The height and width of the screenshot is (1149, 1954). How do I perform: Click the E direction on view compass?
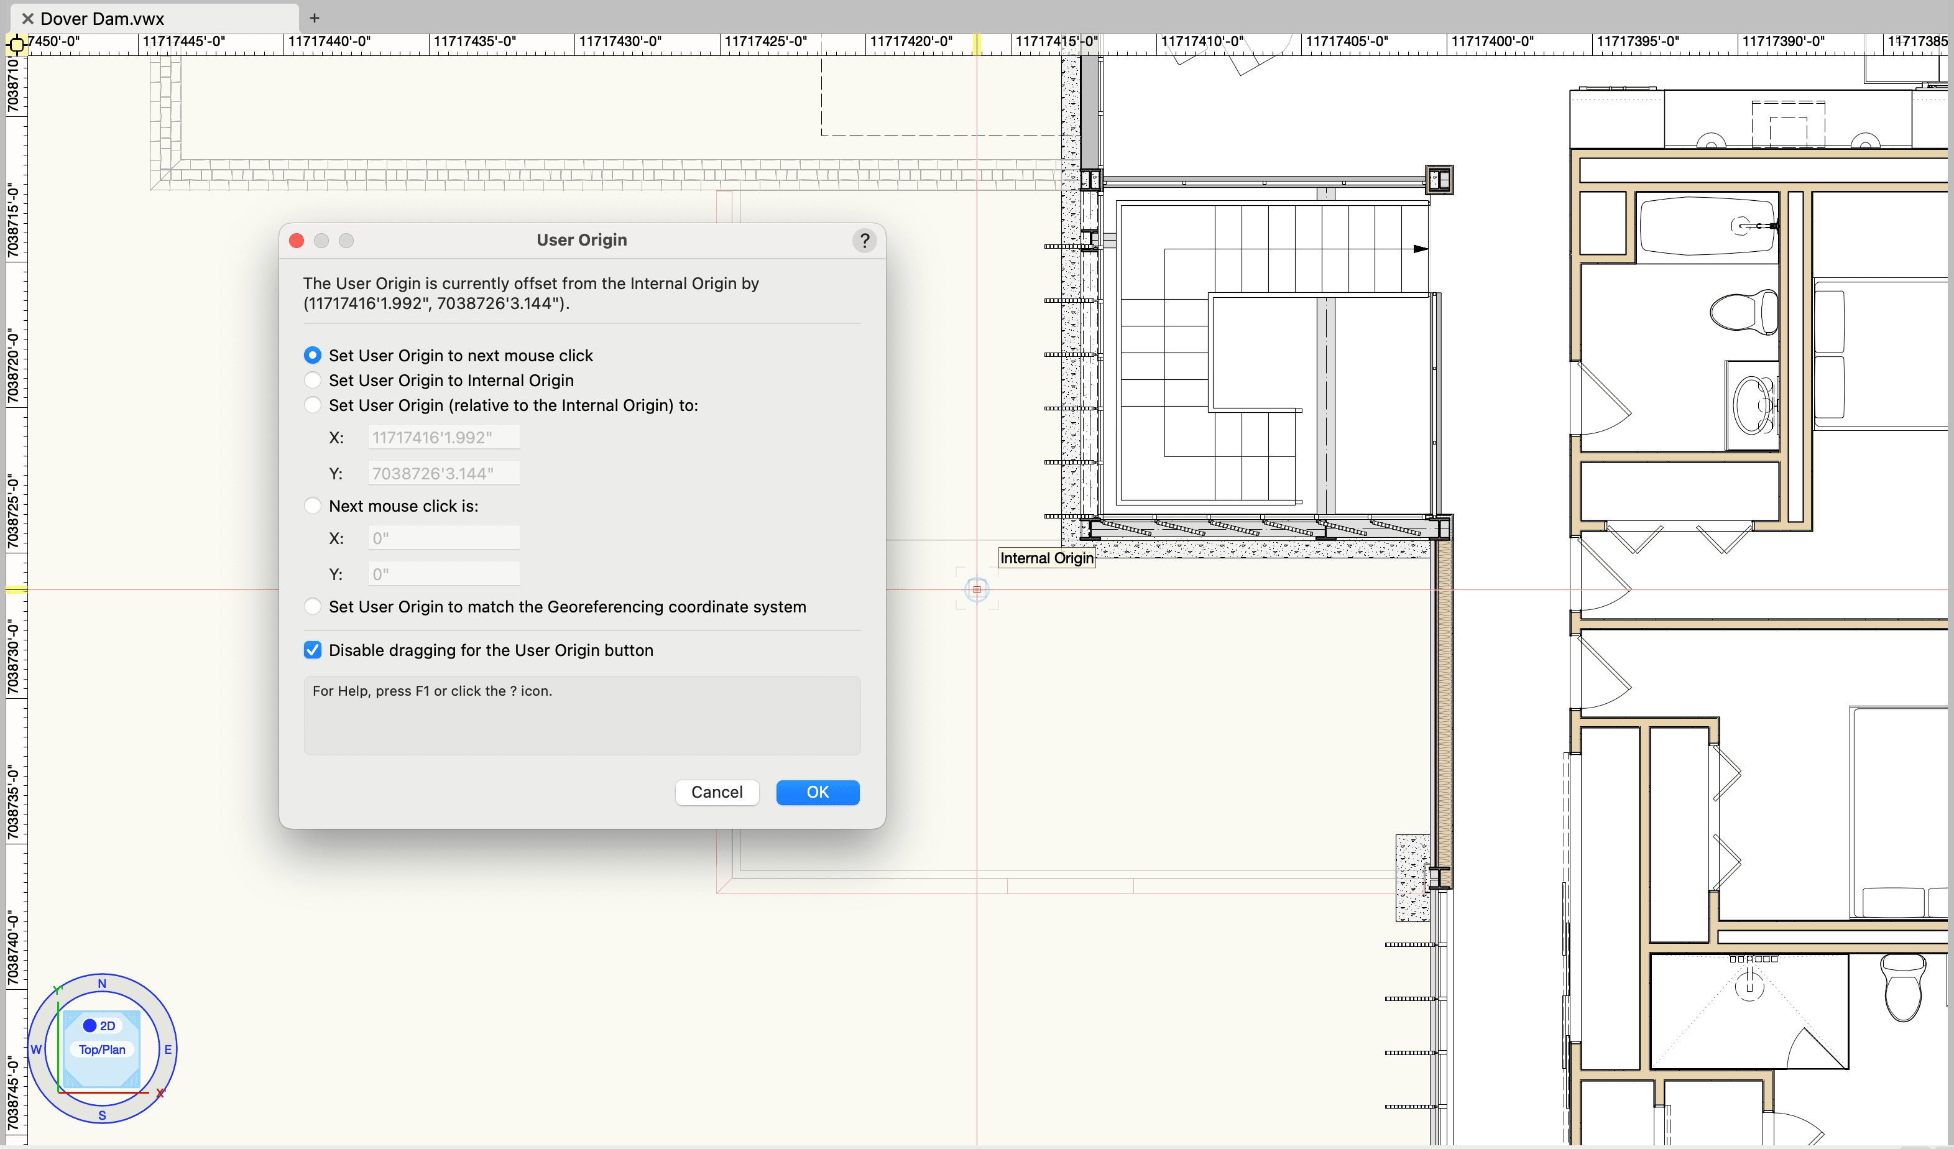click(167, 1050)
